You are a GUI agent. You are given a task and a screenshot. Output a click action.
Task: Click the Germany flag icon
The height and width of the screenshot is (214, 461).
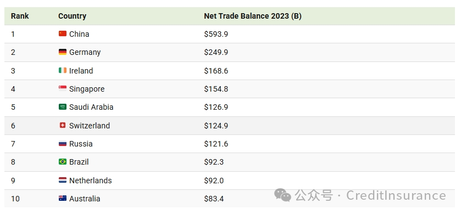click(62, 52)
